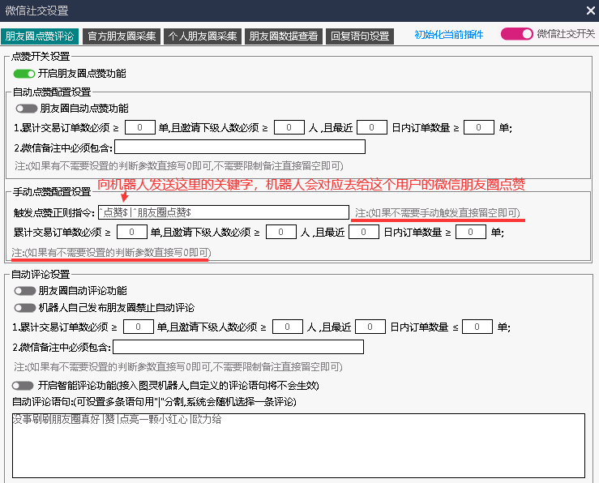Image resolution: width=599 pixels, height=483 pixels.
Task: Toggle 机器人自己发布朋友圈禁止自动评论 switch
Action: [24, 308]
